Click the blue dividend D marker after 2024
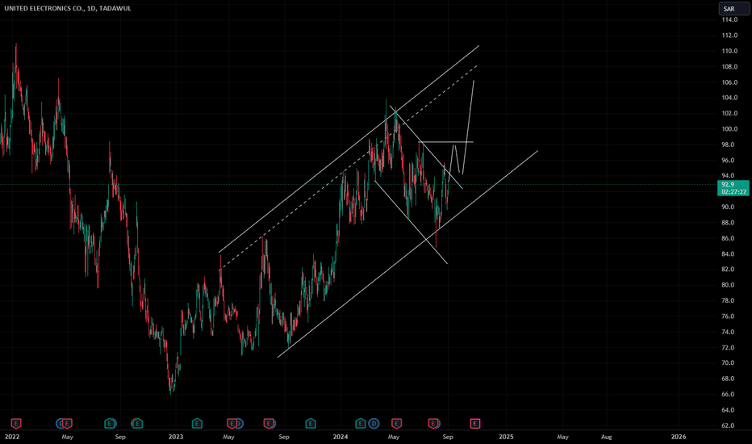The height and width of the screenshot is (444, 752). coord(374,423)
